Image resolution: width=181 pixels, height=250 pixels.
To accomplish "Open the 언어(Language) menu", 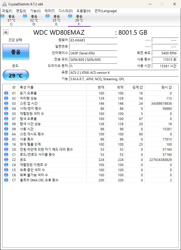I will pyautogui.click(x=106, y=11).
